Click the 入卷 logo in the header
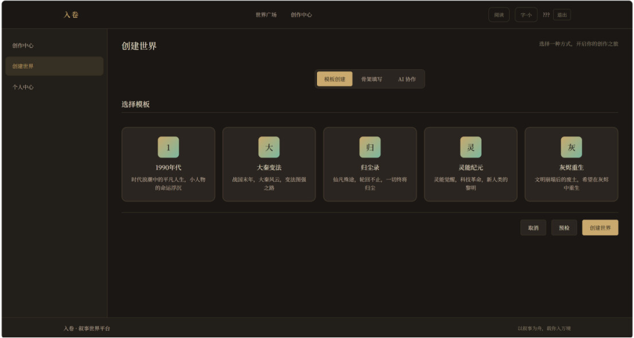 coord(71,15)
